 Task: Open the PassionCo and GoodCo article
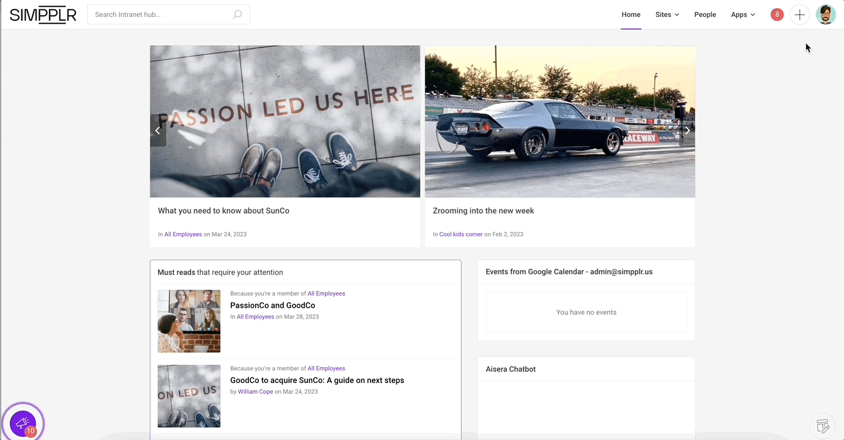pos(273,305)
